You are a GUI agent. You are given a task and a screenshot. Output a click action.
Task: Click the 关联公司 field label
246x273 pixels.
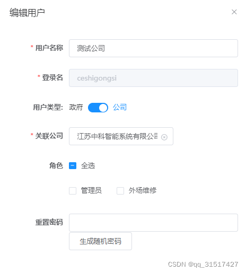(49, 136)
